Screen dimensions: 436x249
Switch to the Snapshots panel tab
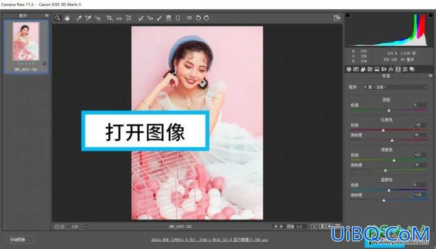point(412,69)
